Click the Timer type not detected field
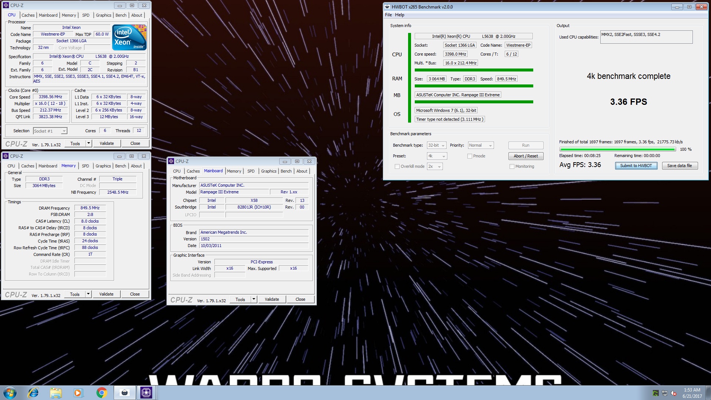This screenshot has width=711, height=400. [450, 119]
